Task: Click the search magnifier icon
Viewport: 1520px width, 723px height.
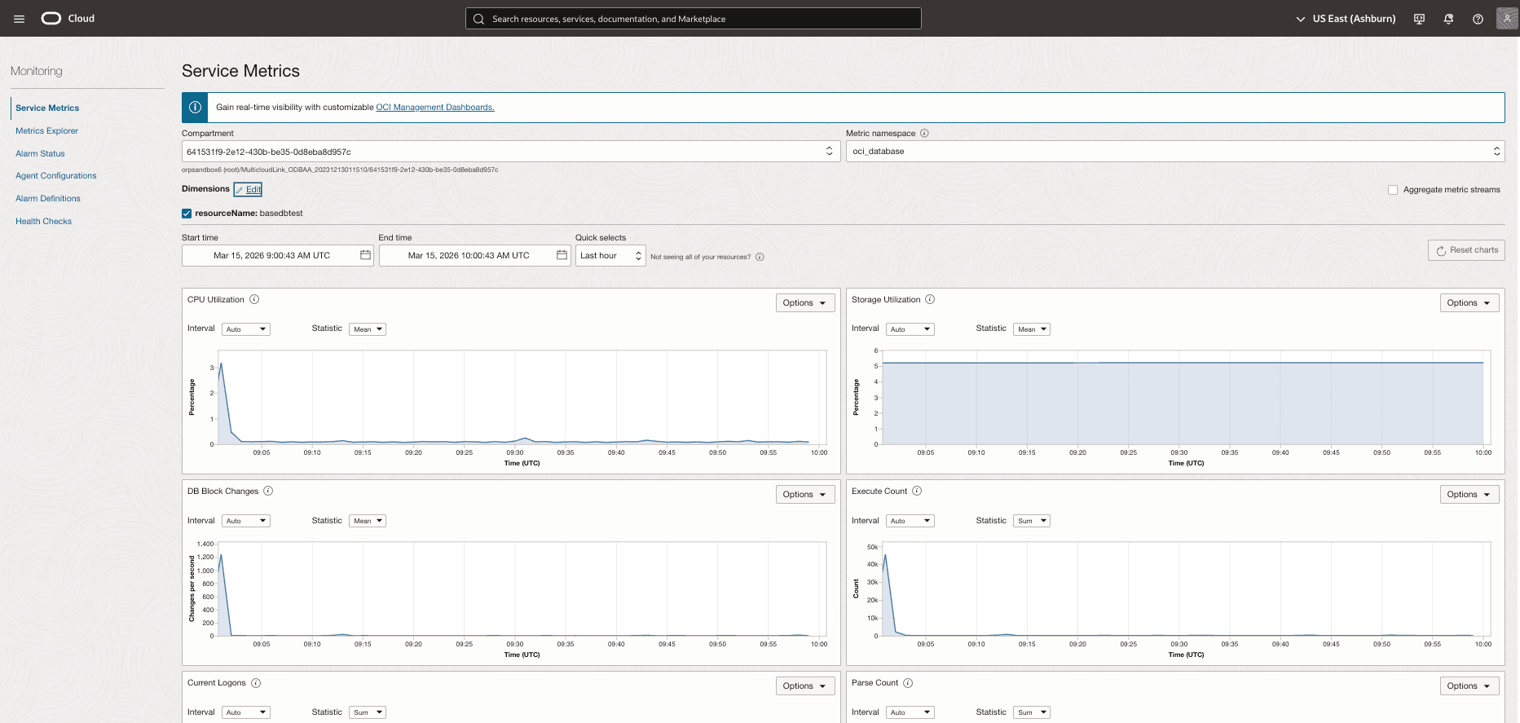Action: tap(478, 19)
